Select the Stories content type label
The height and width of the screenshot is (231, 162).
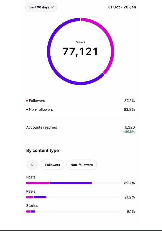click(x=32, y=206)
